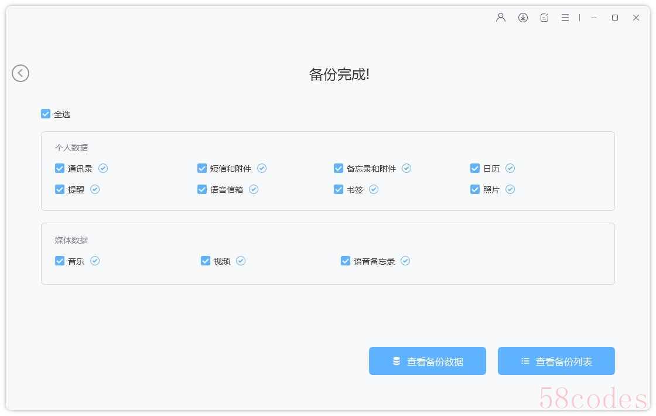
Task: Click the done checkmark next to 语音备忘录
Action: (405, 261)
